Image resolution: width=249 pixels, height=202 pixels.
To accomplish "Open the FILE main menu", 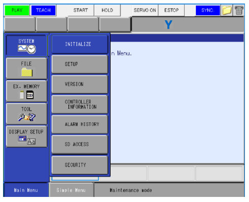I will click(x=27, y=69).
